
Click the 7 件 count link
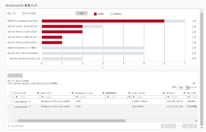pos(194,21)
